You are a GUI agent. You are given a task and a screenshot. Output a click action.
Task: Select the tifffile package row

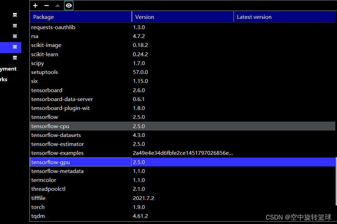[183, 198]
